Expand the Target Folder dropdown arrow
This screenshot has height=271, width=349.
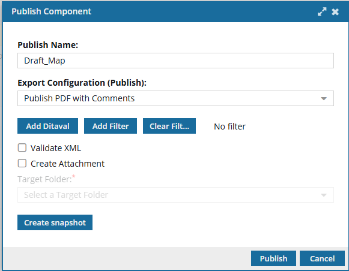coord(324,195)
